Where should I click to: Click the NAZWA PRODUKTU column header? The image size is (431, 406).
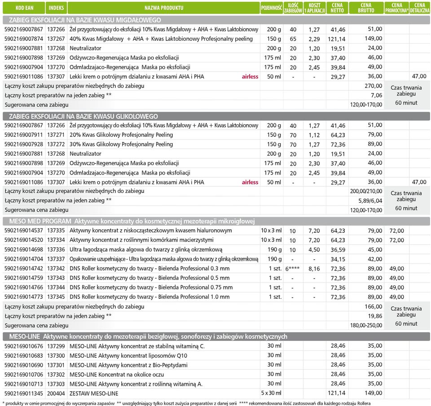(x=164, y=8)
